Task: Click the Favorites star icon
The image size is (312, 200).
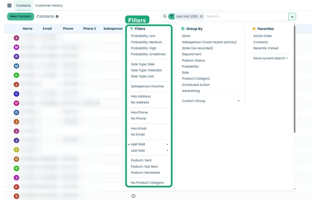Action: coord(254,29)
